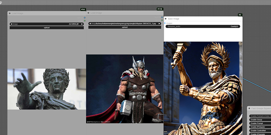Toggle Enable KSampler switch
Screen dimensions: 271x135
click(x=260, y=134)
